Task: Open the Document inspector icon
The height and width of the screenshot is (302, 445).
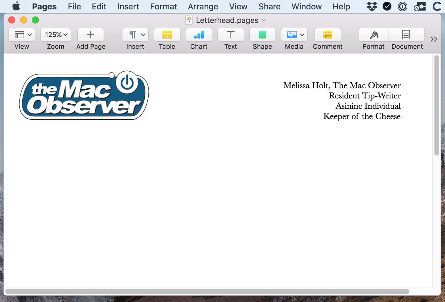Action: pyautogui.click(x=406, y=35)
